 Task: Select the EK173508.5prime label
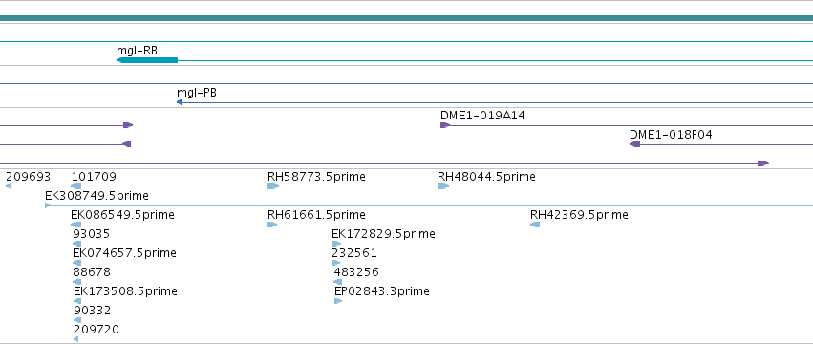pyautogui.click(x=125, y=291)
